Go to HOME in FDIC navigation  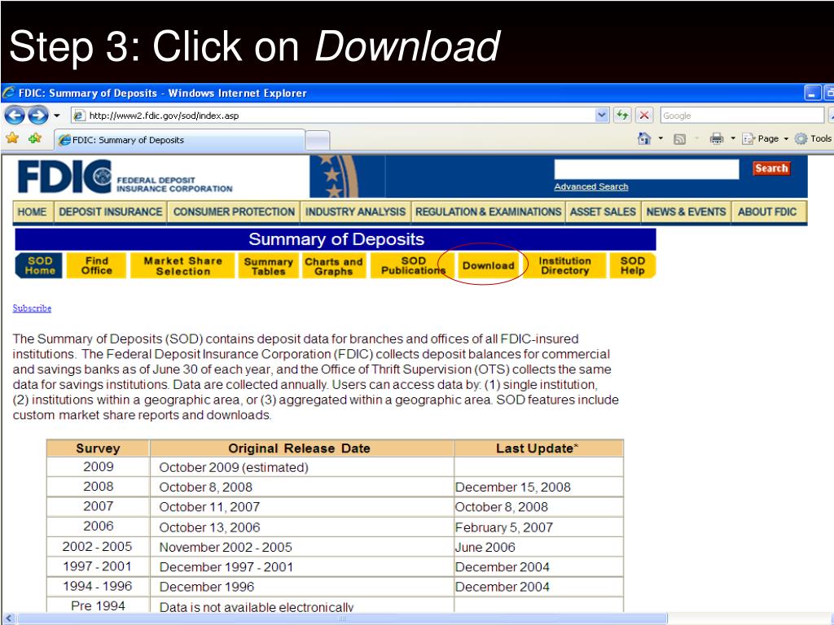[x=32, y=212]
